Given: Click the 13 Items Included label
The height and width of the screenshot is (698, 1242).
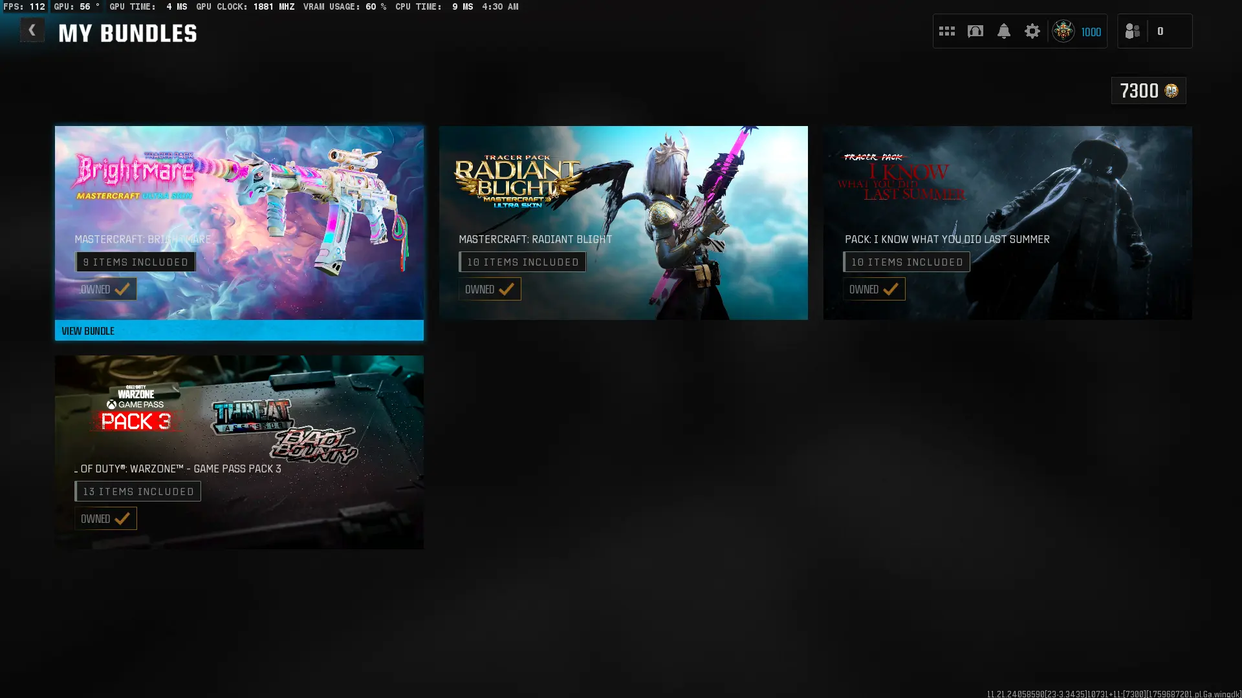Looking at the screenshot, I should point(138,492).
